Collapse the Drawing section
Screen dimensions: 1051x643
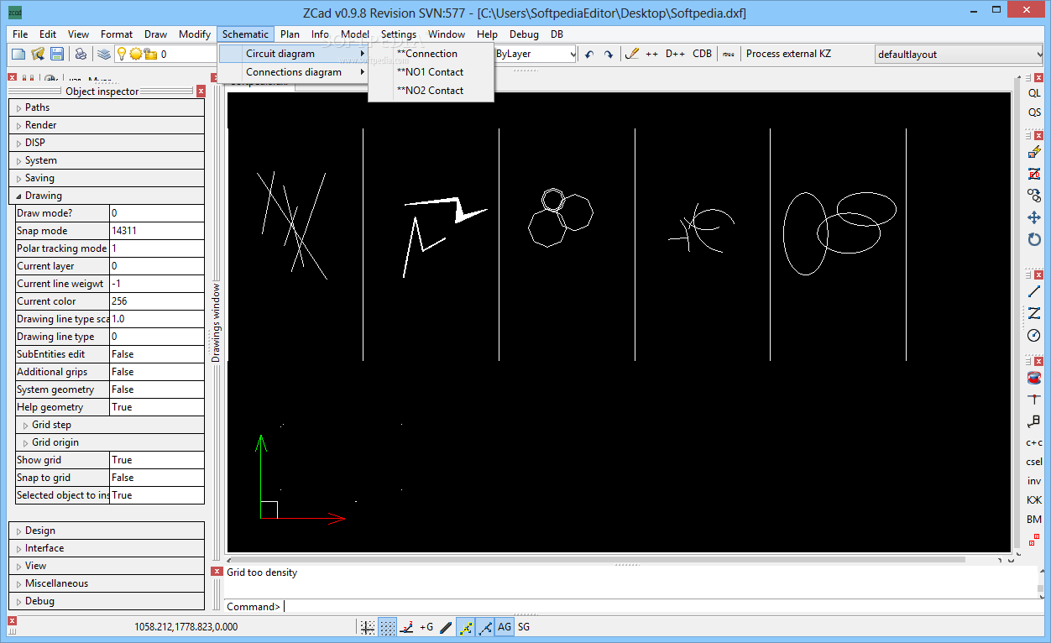[x=107, y=196]
